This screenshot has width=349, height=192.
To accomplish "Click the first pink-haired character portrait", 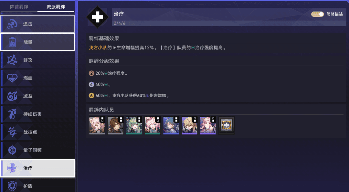I will pyautogui.click(x=97, y=125).
